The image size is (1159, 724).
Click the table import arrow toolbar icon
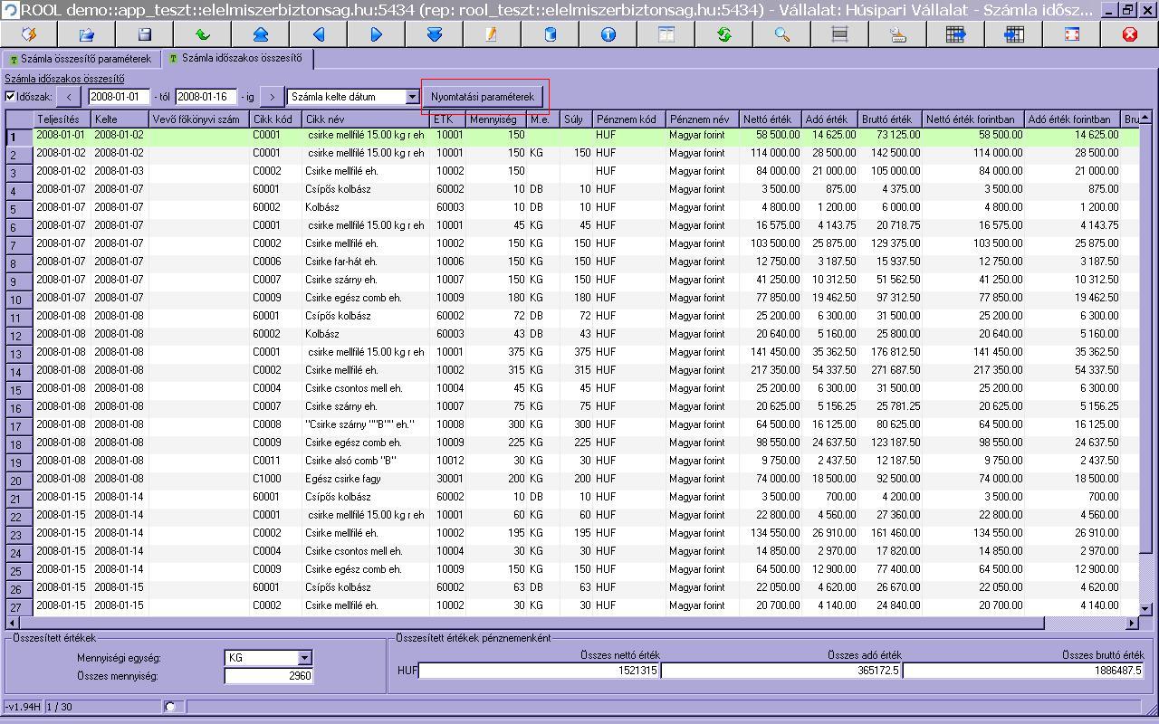pyautogui.click(x=1014, y=34)
